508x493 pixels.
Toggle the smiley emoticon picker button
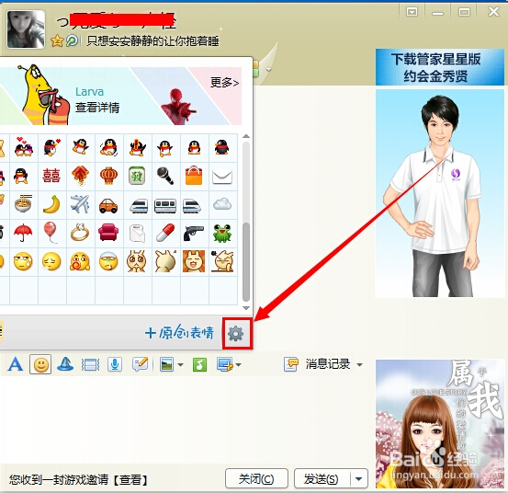pos(40,364)
